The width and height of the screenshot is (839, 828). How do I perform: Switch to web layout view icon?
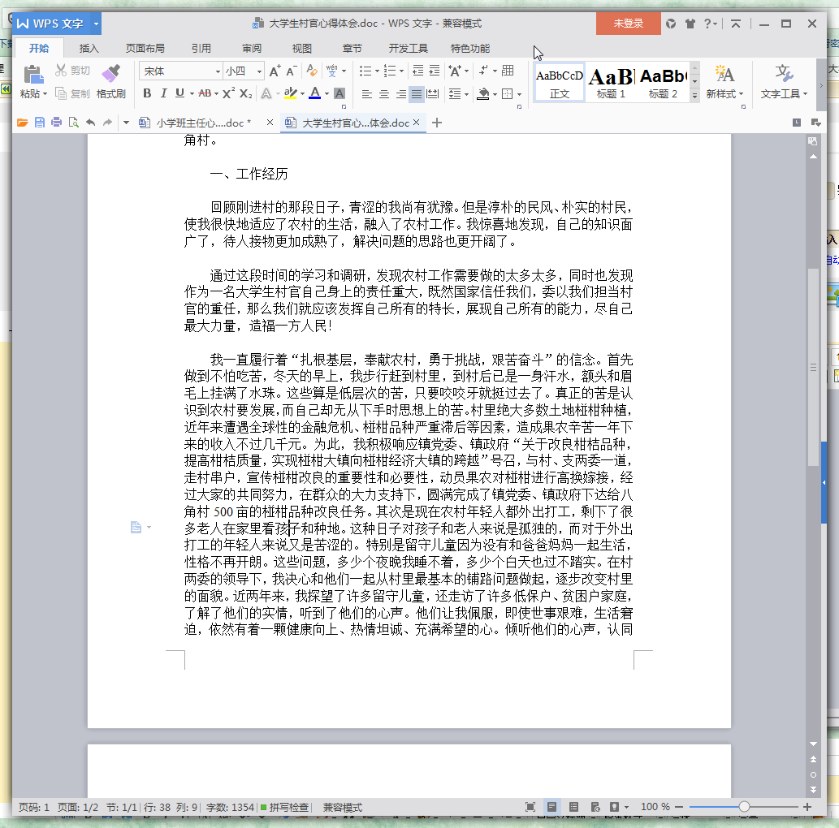pyautogui.click(x=595, y=807)
